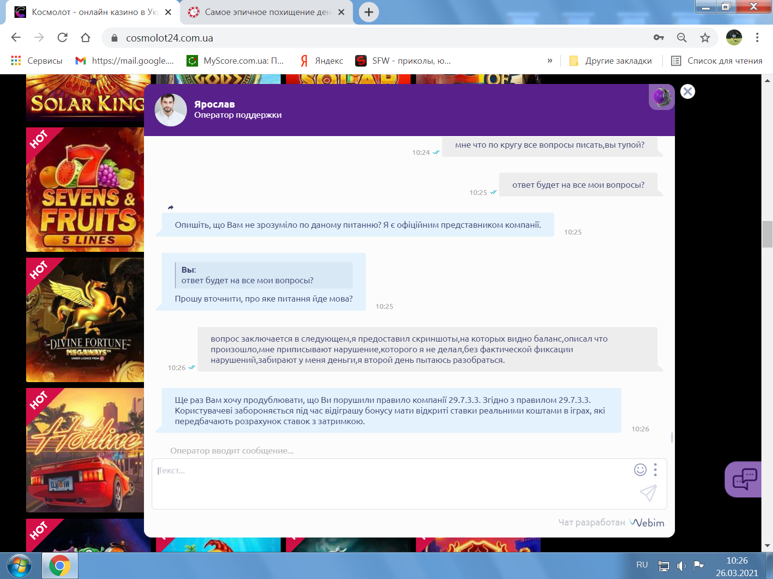Click operator Ярослав's profile photo
773x579 pixels.
point(171,110)
